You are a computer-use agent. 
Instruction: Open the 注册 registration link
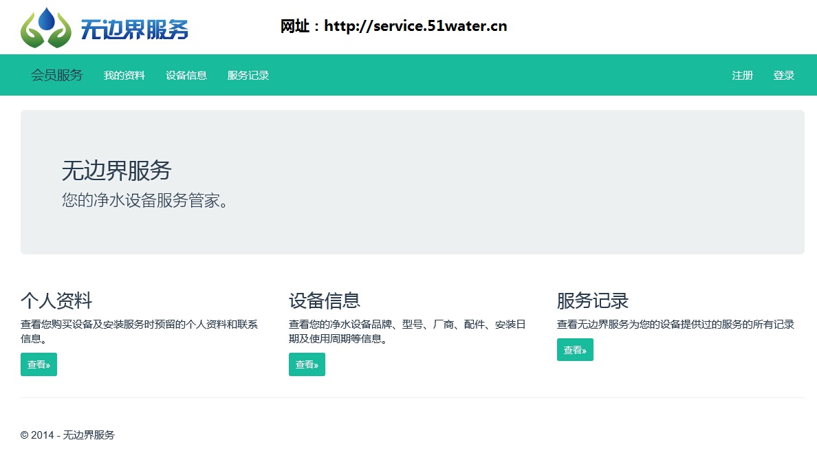[x=743, y=76]
